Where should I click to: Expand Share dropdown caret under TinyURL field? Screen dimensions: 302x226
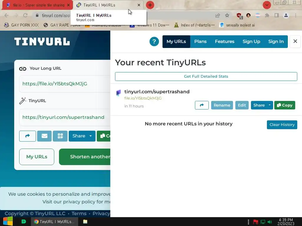point(91,136)
